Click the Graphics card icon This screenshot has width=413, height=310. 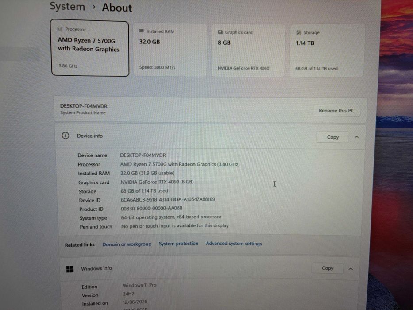[220, 32]
